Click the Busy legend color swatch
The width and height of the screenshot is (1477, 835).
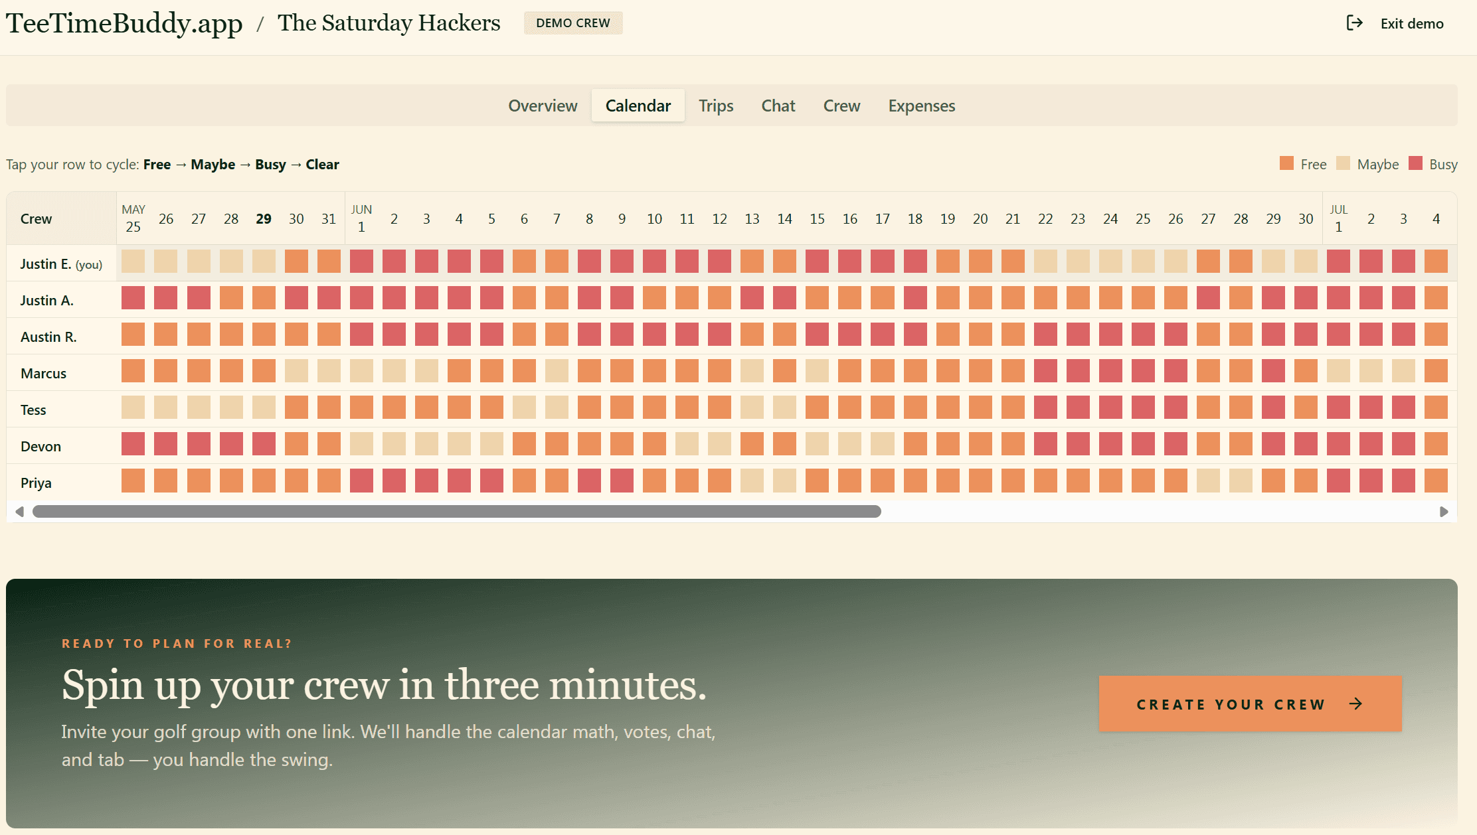(x=1415, y=163)
